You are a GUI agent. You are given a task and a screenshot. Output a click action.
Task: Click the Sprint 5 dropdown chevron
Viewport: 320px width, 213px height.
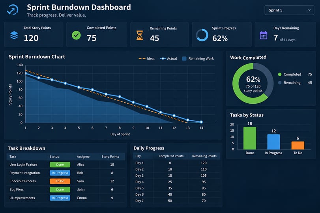point(309,10)
